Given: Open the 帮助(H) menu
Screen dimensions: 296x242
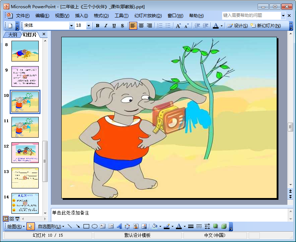Looking at the screenshot, I should coord(196,16).
